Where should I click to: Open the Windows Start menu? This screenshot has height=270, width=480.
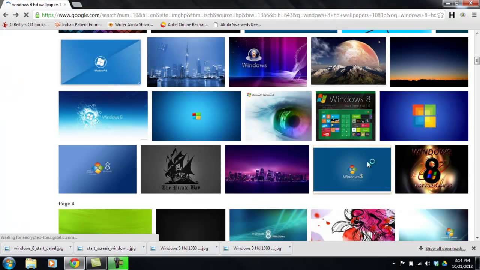point(9,263)
